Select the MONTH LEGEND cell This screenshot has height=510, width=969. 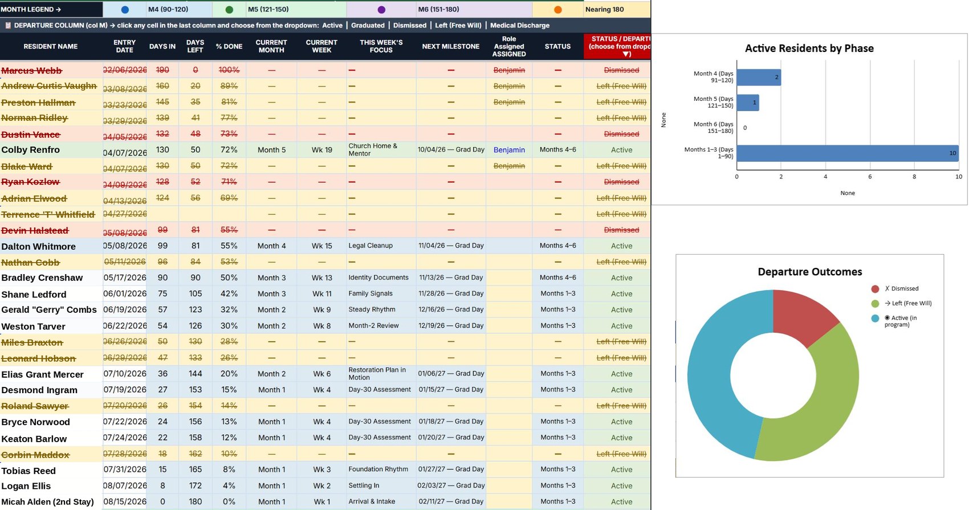point(51,9)
